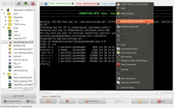
Task: Select casa-vnc connection
Action: click(17, 56)
